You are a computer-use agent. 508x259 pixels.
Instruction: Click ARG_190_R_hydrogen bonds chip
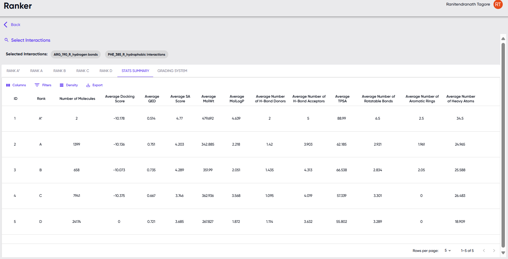[x=76, y=54]
